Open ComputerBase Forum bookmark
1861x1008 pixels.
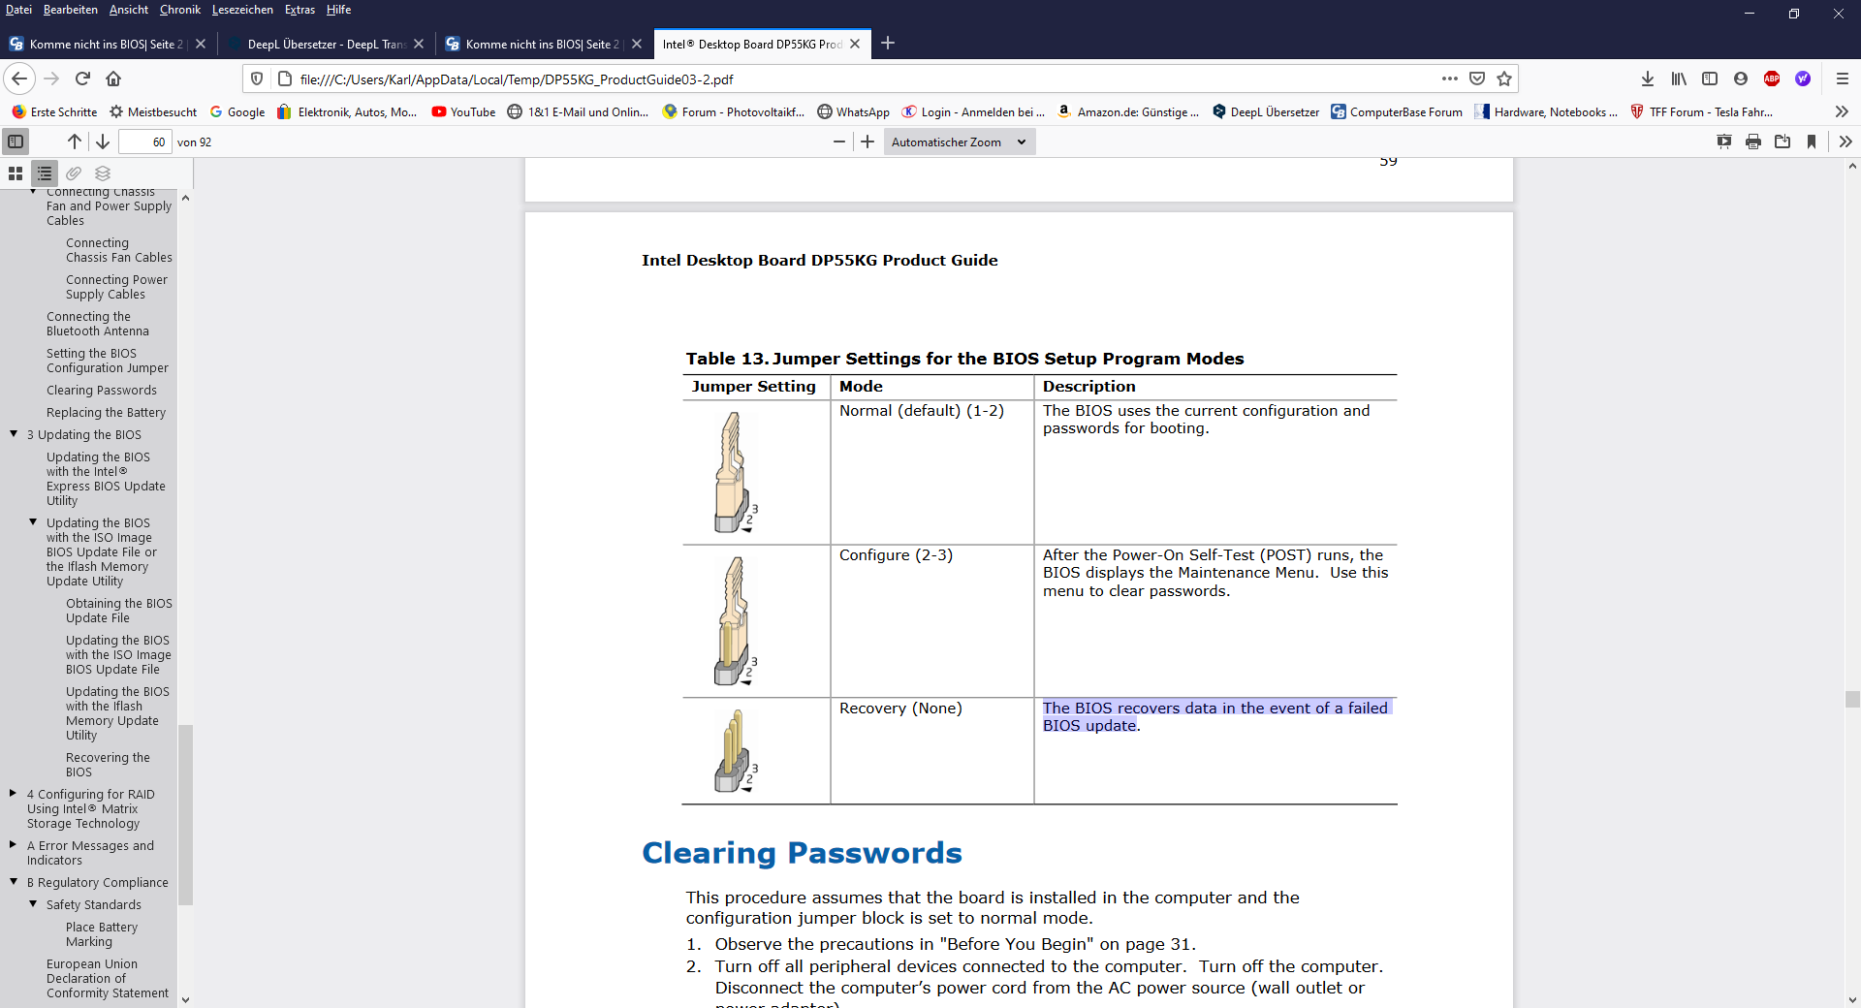click(x=1397, y=112)
